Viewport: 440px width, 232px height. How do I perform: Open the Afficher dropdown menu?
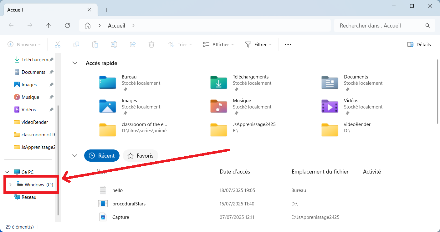[218, 45]
